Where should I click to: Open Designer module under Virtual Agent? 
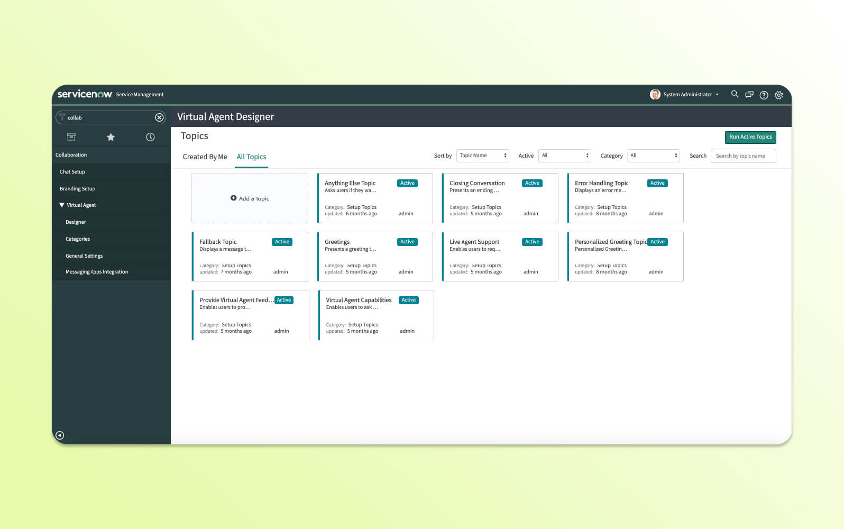pyautogui.click(x=76, y=222)
